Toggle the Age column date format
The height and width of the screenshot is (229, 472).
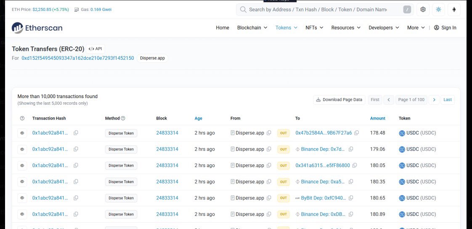pos(199,118)
